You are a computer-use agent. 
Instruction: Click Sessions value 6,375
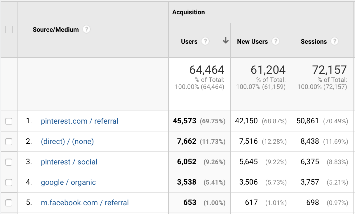(309, 162)
